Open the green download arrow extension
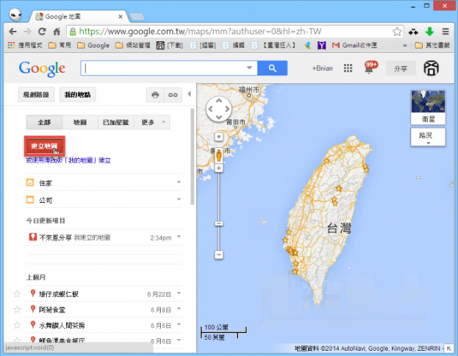Image resolution: width=458 pixels, height=356 pixels. 430,32
